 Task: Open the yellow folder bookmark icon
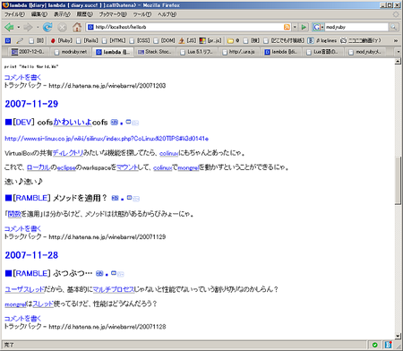230,40
